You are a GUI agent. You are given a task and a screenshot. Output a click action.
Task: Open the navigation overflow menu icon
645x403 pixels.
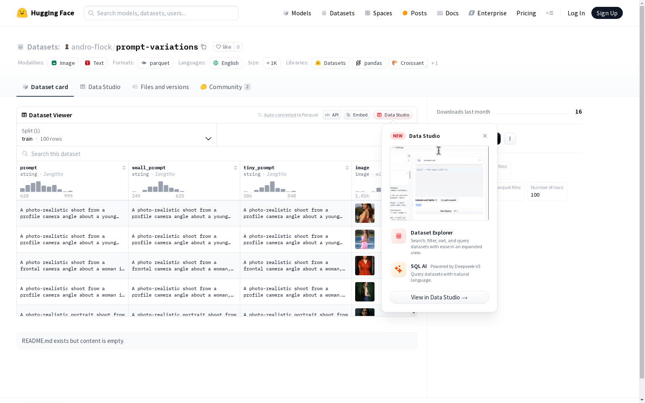tap(549, 13)
